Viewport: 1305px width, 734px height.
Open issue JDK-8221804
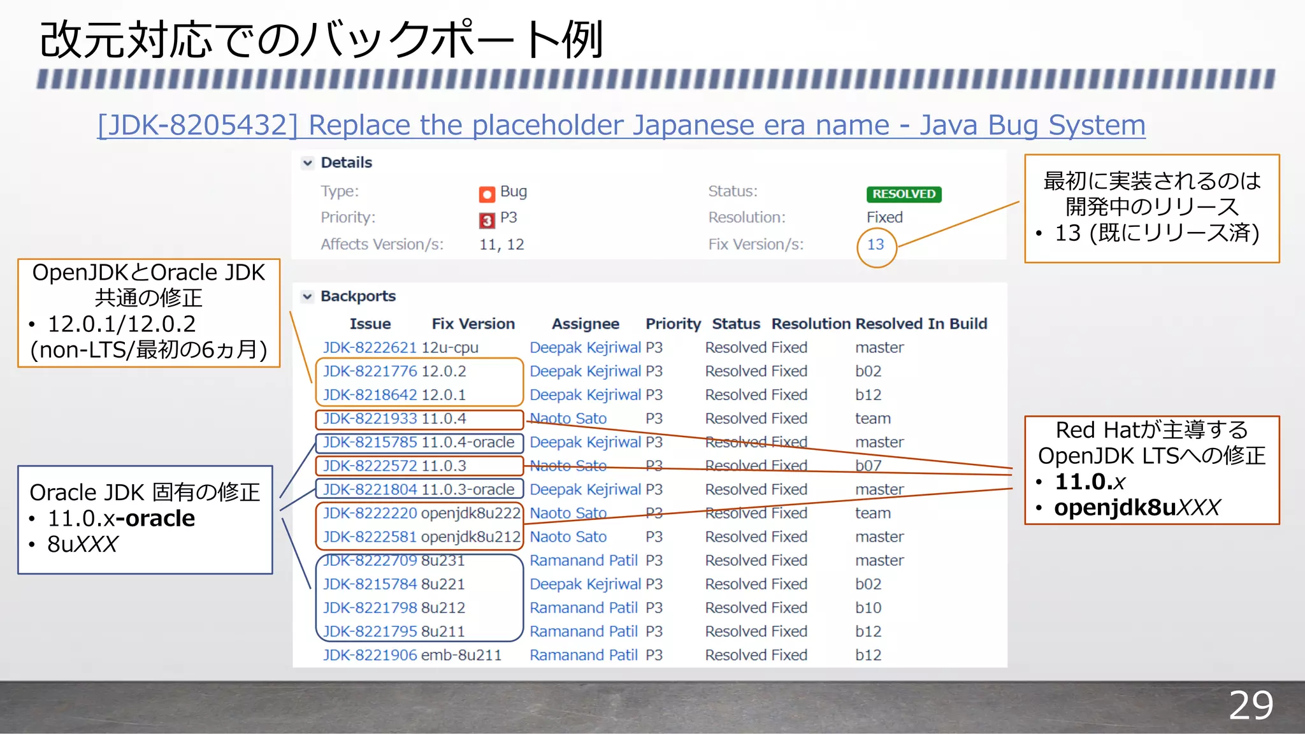point(370,489)
